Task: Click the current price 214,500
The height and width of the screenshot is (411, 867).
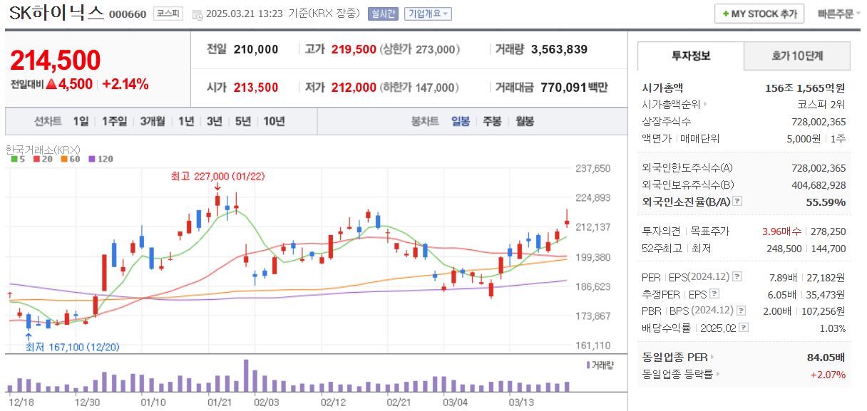Action: [x=55, y=61]
